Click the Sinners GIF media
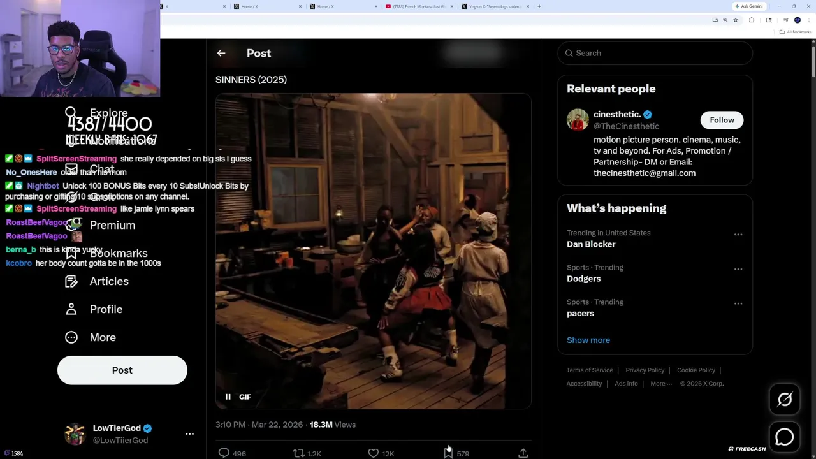816x459 pixels. 373,251
